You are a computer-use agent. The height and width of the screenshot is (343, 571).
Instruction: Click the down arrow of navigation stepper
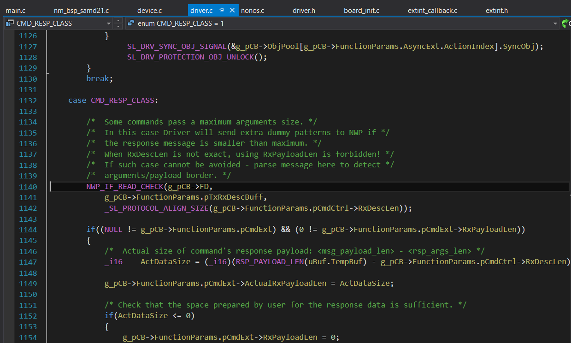(x=118, y=26)
